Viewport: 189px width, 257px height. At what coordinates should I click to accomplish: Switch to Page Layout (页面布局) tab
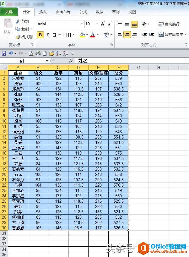63,12
